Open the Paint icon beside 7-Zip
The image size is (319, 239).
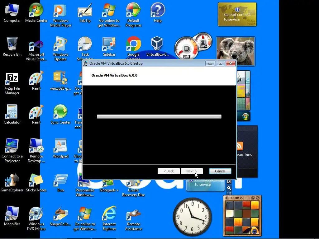36,81
